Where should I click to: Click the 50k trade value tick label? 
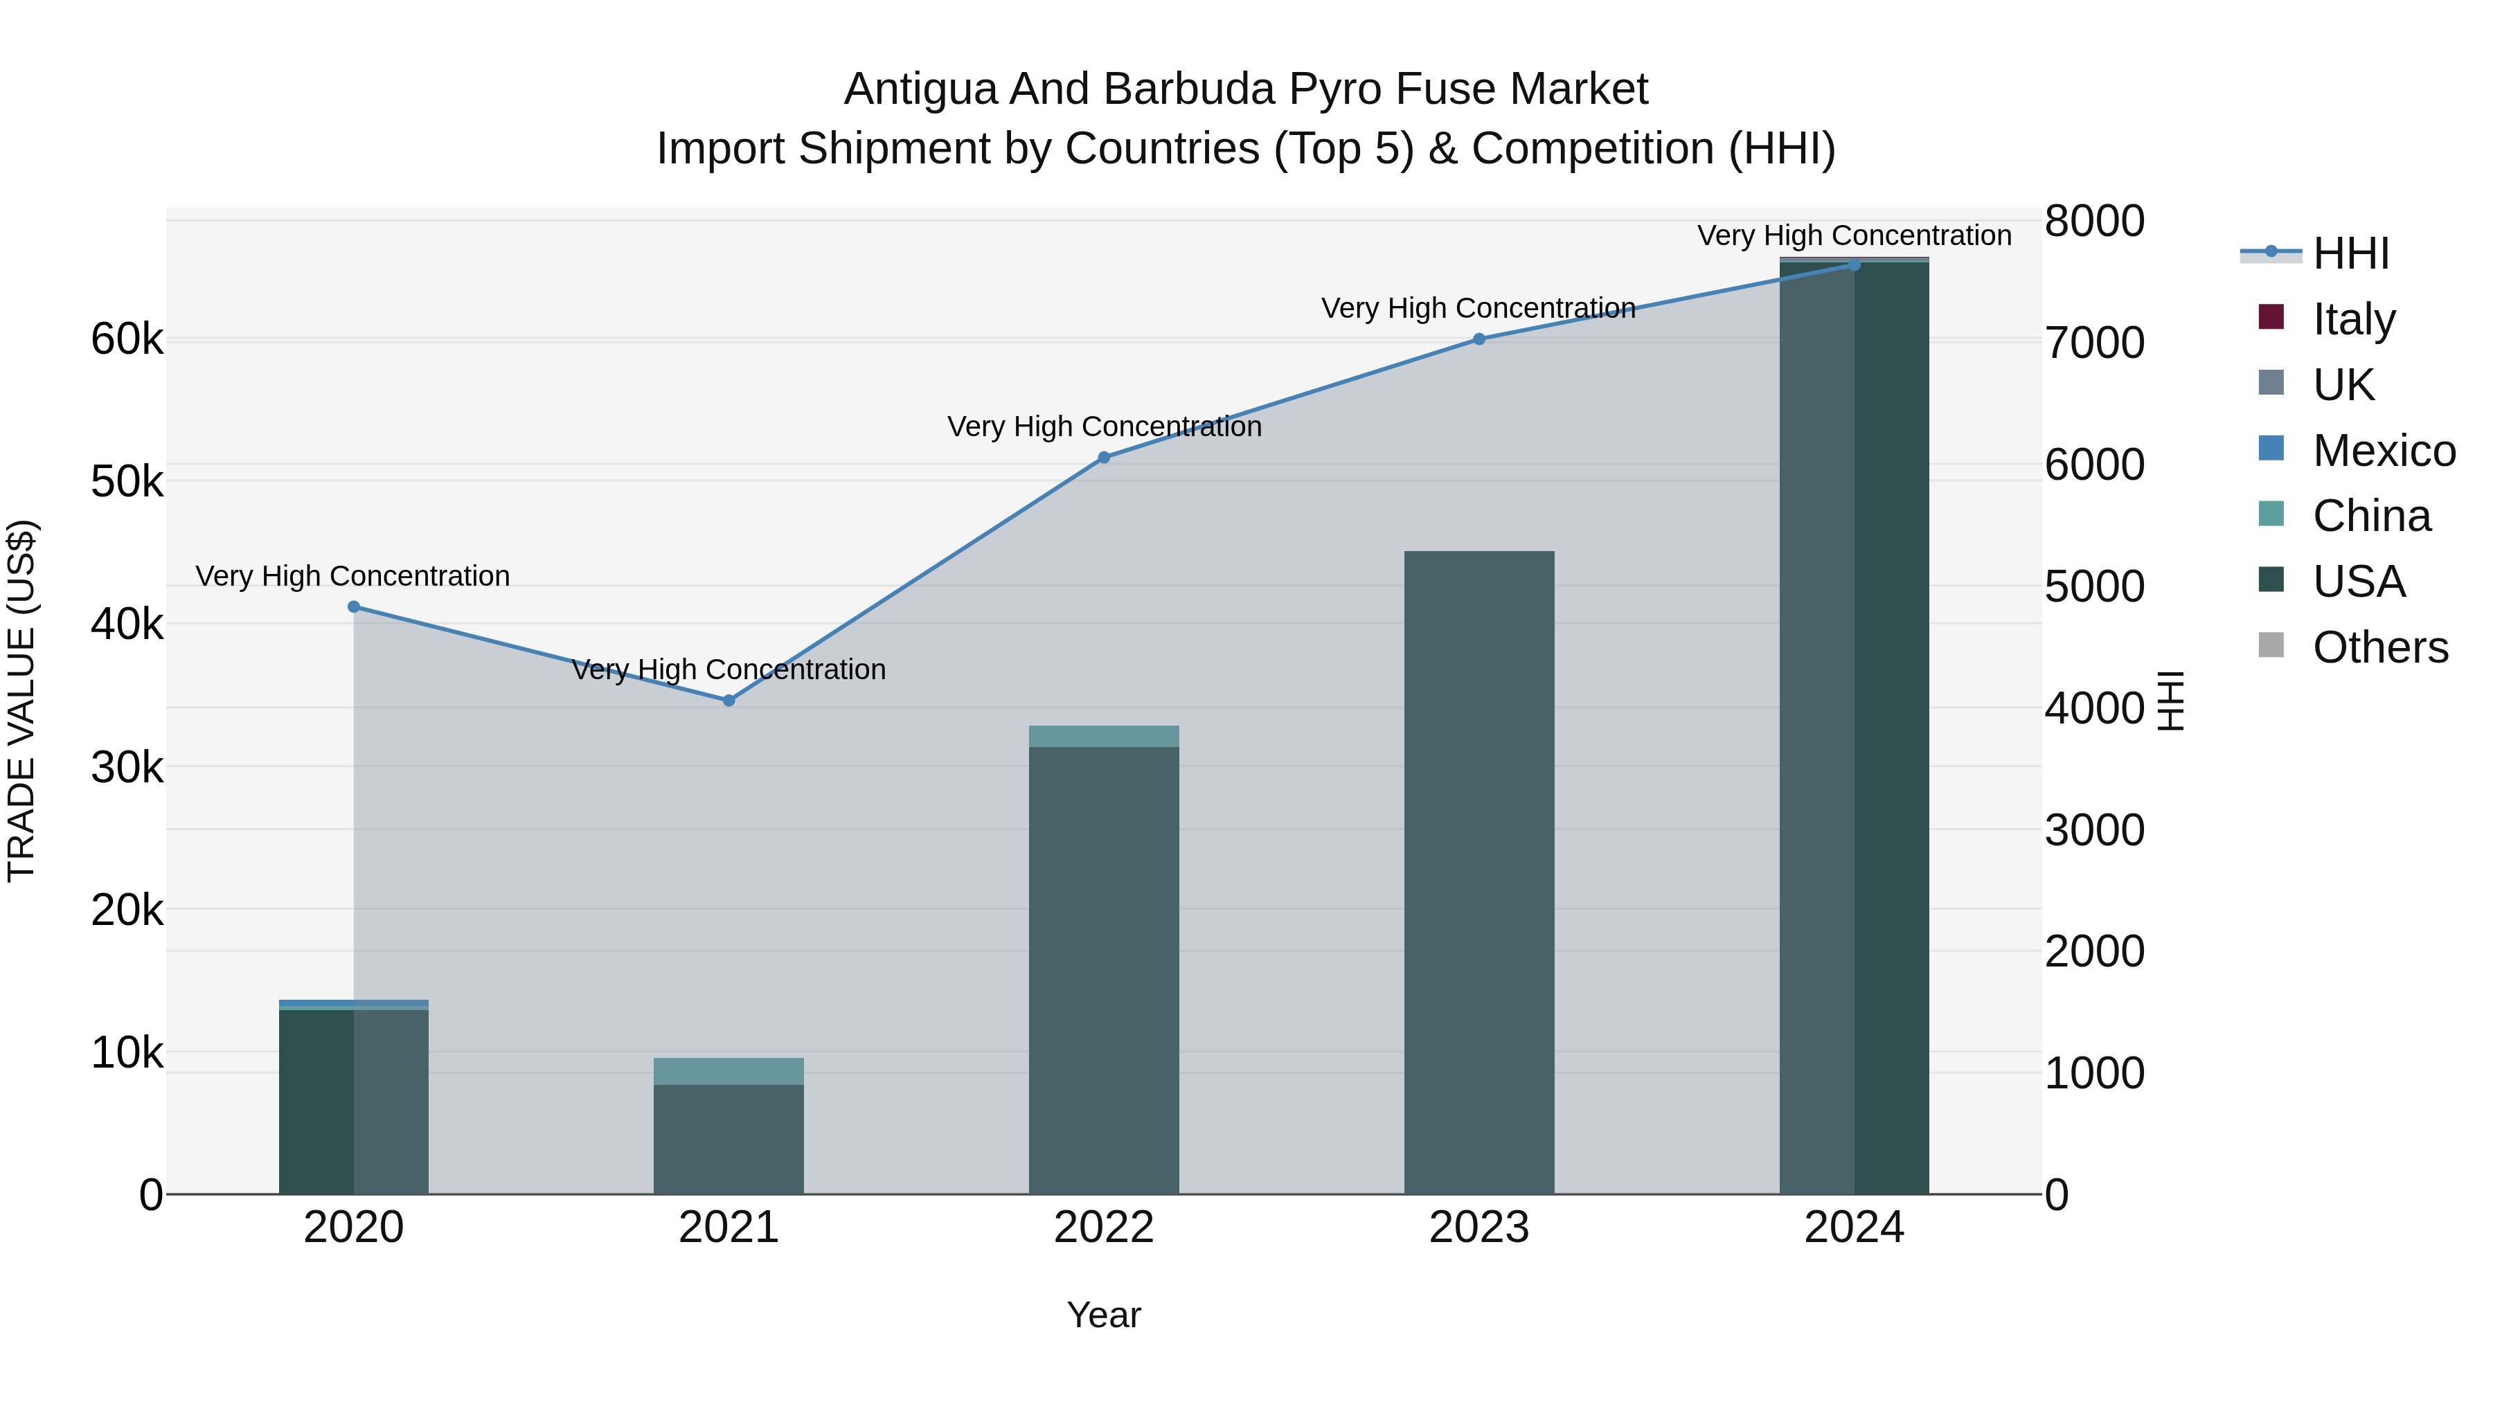(127, 482)
